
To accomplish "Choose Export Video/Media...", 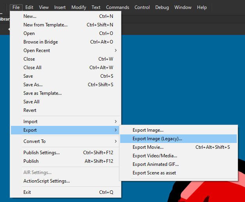I will point(178,156).
